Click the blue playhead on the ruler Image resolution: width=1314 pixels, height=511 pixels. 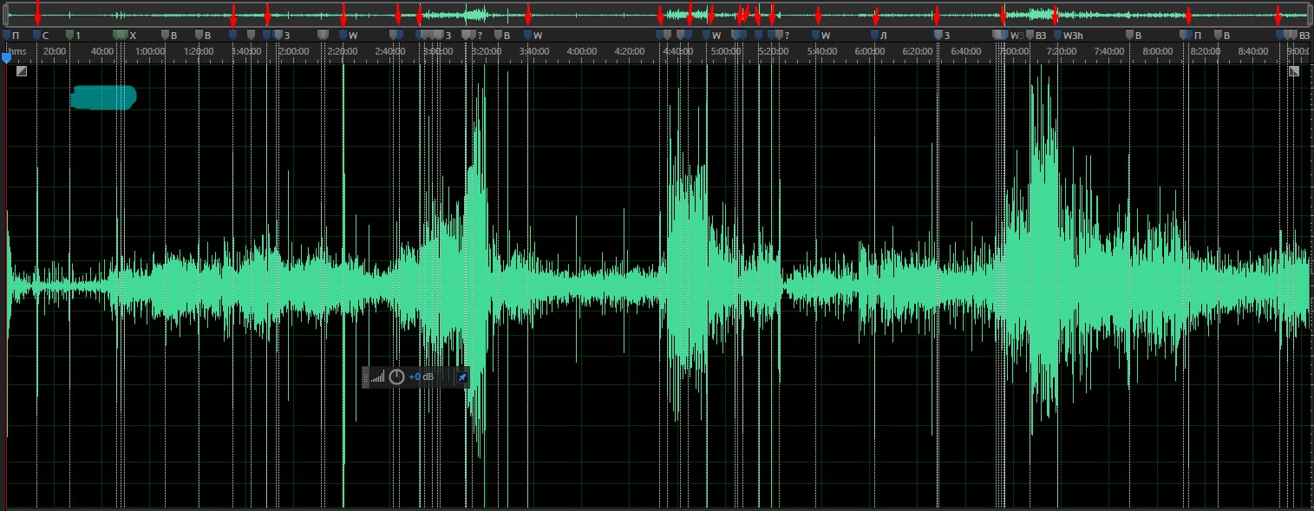tap(6, 57)
